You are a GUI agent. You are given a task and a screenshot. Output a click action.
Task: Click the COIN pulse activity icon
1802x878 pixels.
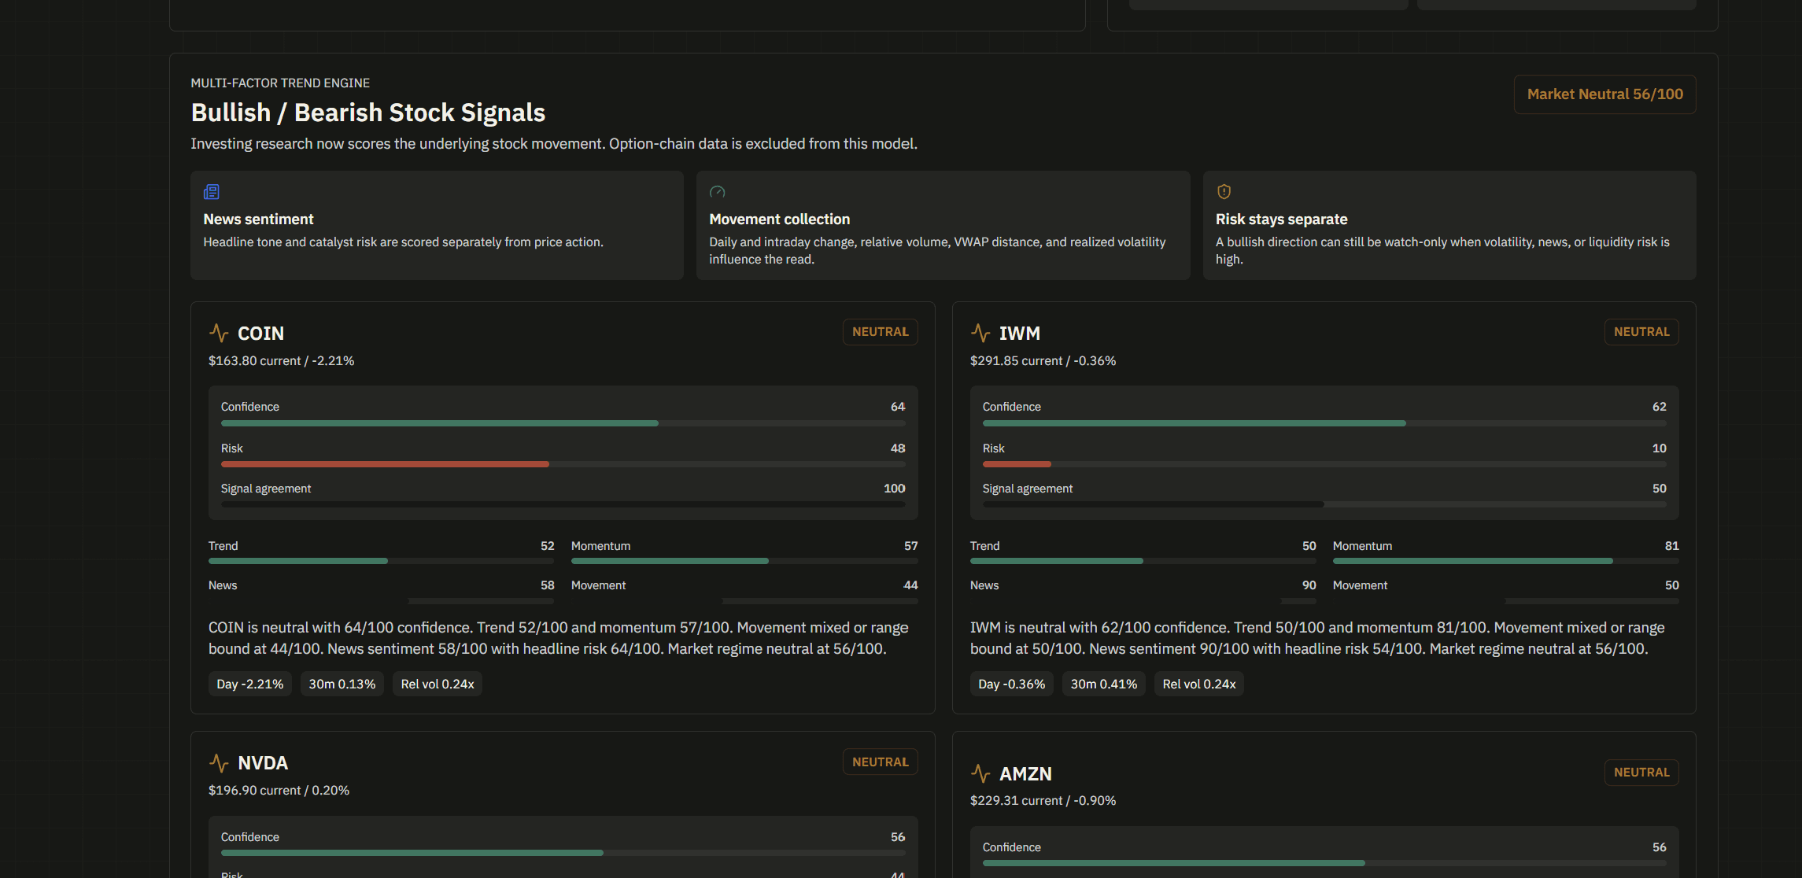point(219,333)
